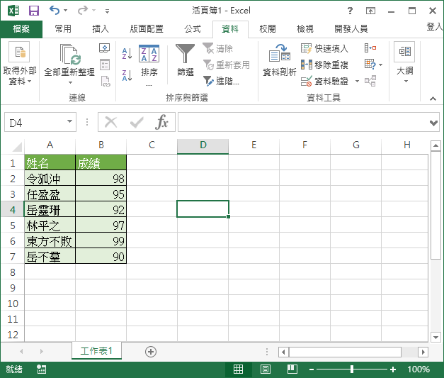444x378 pixels.
Task: Click zoom out minus button
Action: click(x=312, y=369)
